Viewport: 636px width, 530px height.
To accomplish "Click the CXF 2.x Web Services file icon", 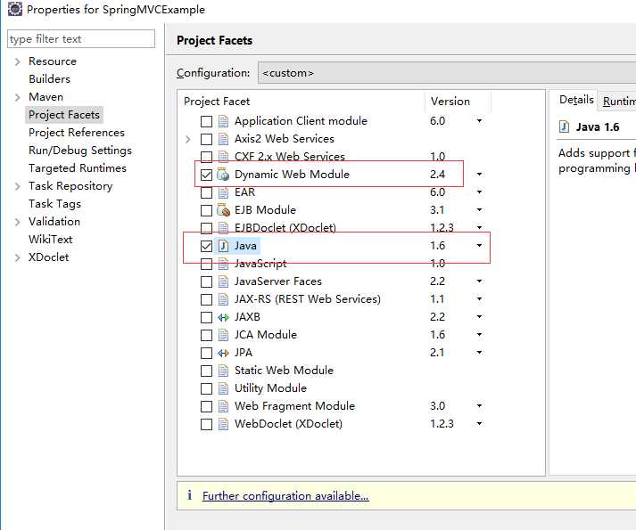I will 223,156.
